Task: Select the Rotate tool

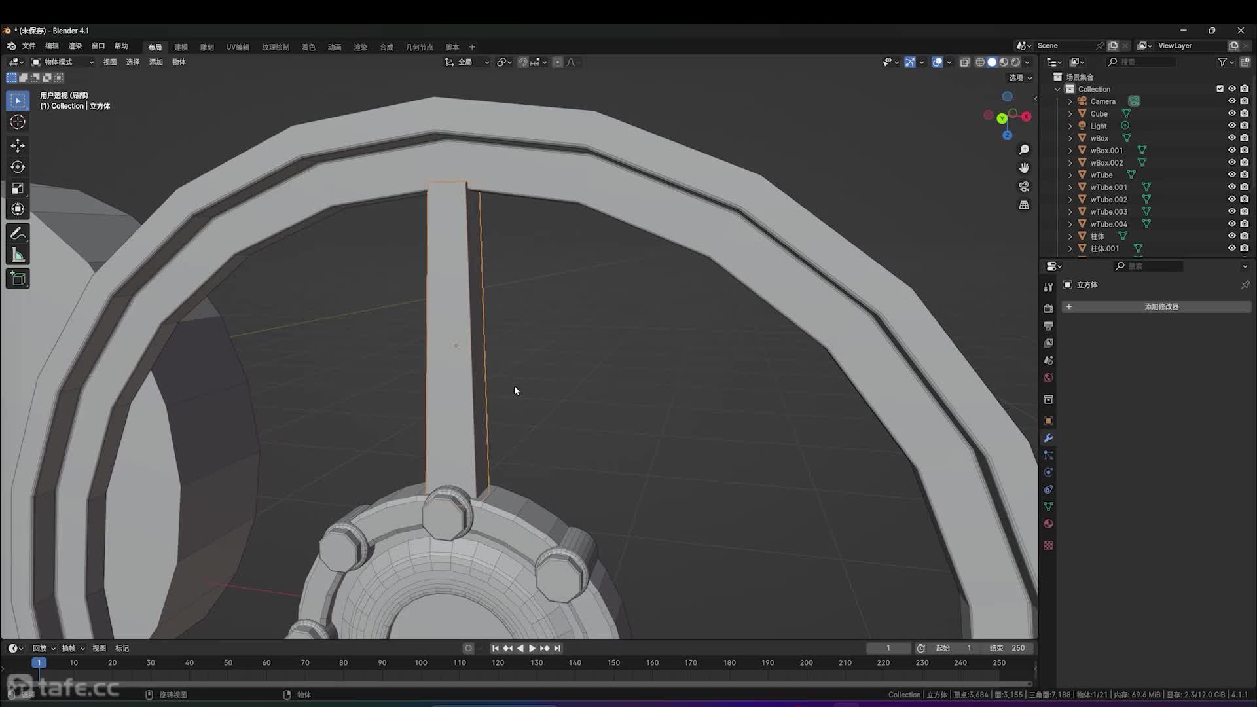Action: (18, 167)
